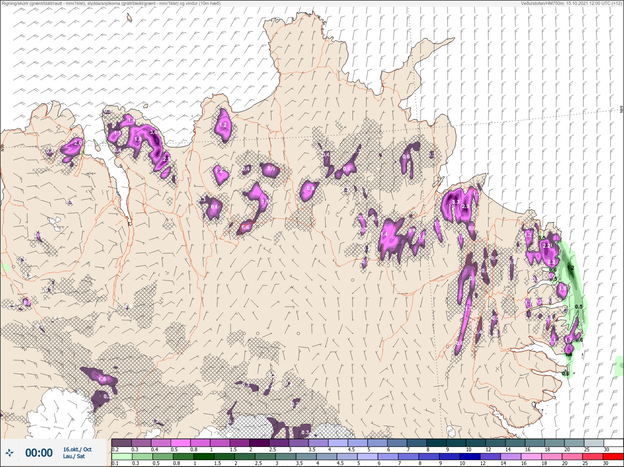The width and height of the screenshot is (624, 467).
Task: Click the '3.0' precipitation value on the map
Action: click(x=153, y=132)
